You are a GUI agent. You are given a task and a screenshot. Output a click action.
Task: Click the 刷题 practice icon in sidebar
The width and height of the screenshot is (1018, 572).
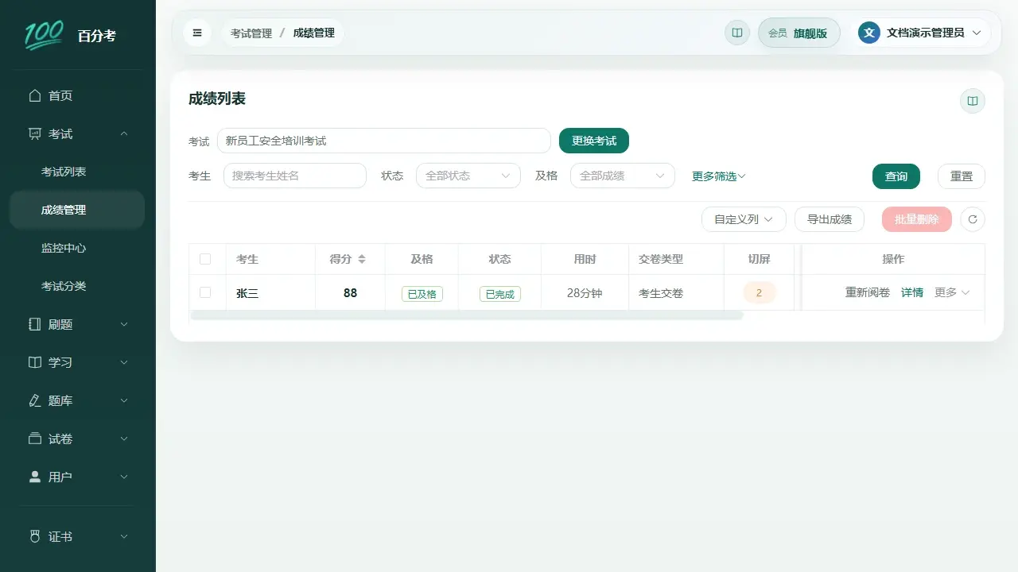click(x=34, y=324)
